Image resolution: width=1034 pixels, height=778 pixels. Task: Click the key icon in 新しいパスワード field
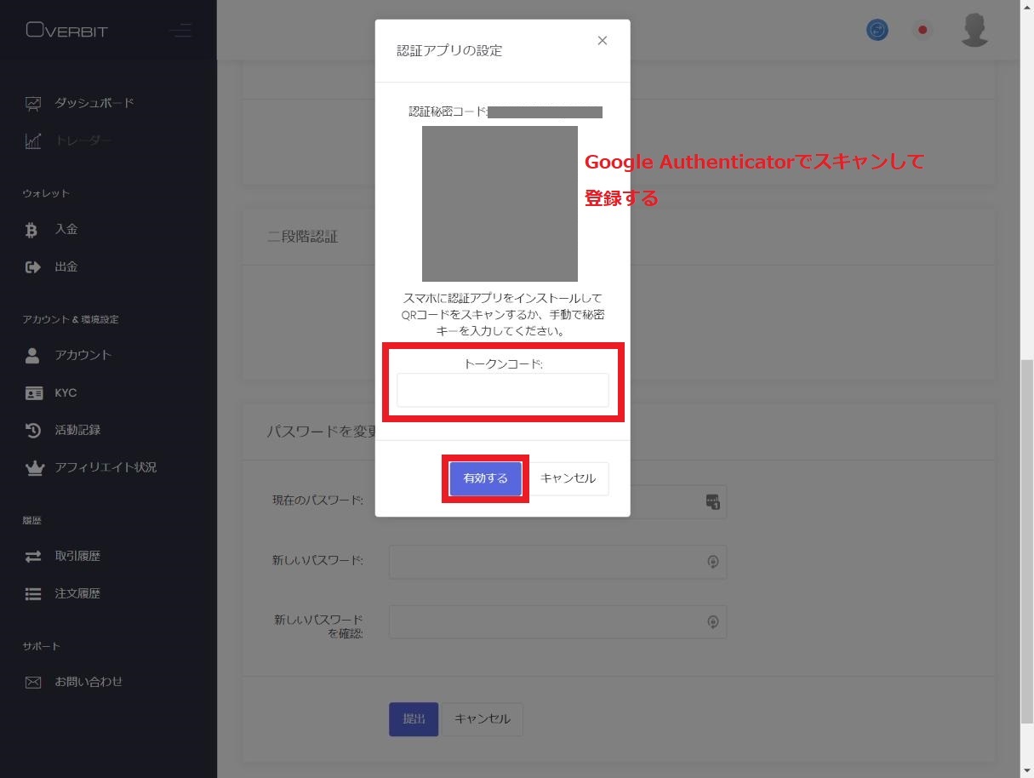click(x=713, y=562)
